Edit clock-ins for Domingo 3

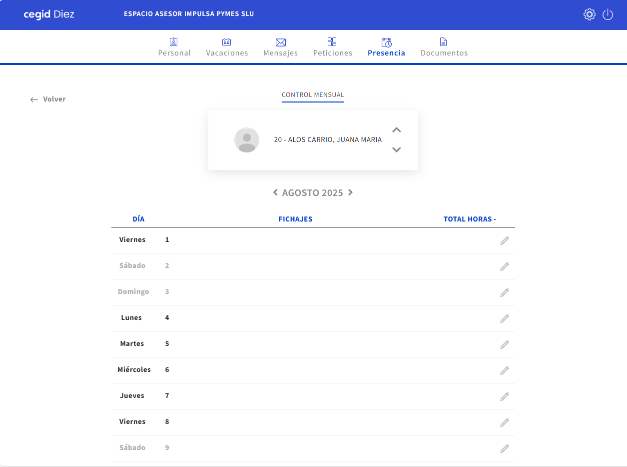tap(505, 292)
